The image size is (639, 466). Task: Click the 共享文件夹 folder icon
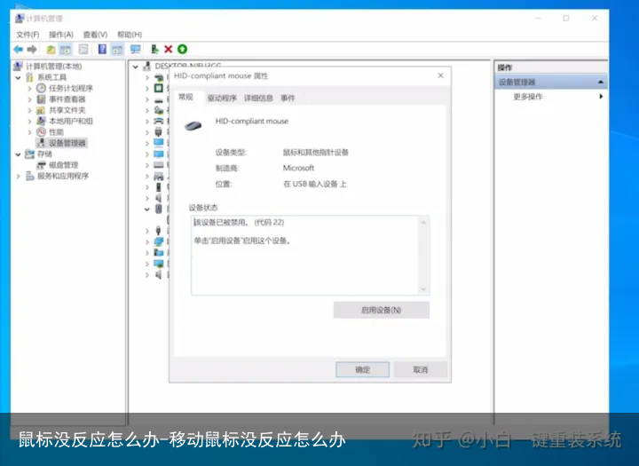(41, 110)
